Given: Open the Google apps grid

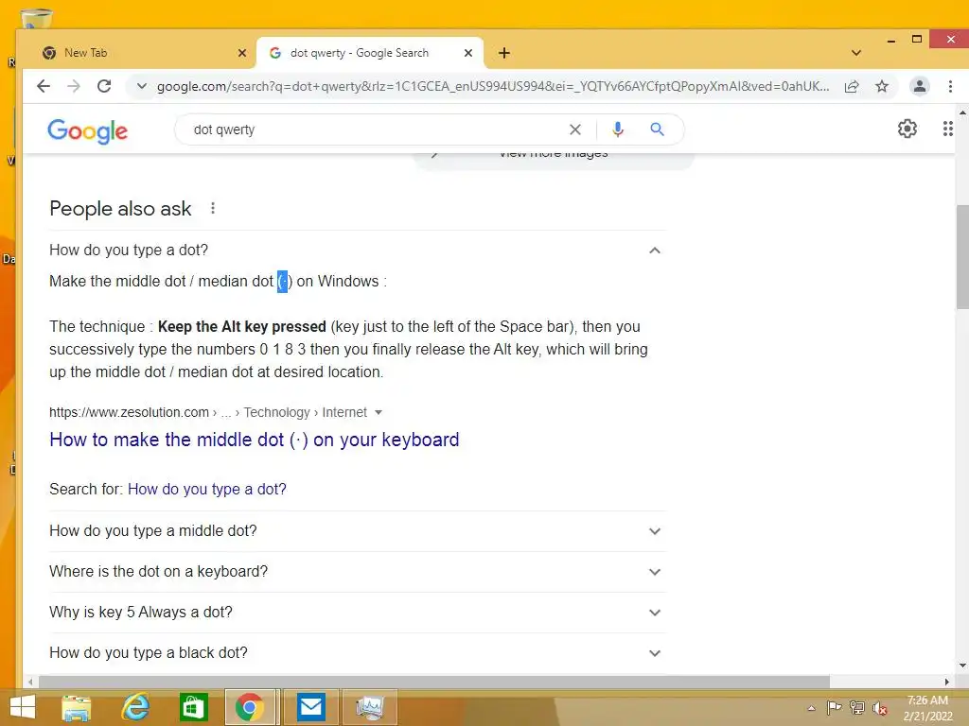Looking at the screenshot, I should tap(947, 129).
